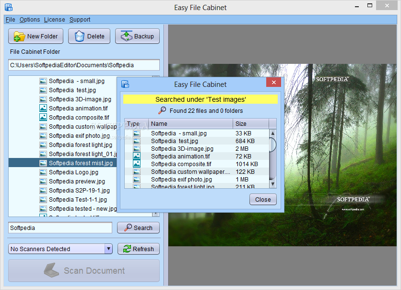Select 'Softpedia - small.jpg' in folder tree
The height and width of the screenshot is (290, 401).
[x=77, y=81]
